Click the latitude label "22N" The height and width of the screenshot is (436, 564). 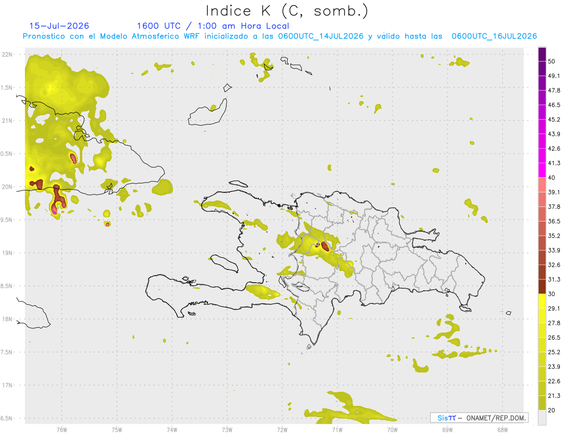coord(8,55)
